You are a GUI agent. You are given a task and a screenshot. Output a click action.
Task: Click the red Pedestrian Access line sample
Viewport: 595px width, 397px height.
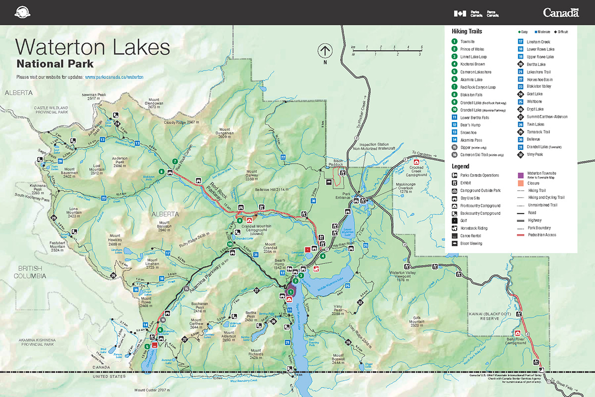(x=521, y=235)
